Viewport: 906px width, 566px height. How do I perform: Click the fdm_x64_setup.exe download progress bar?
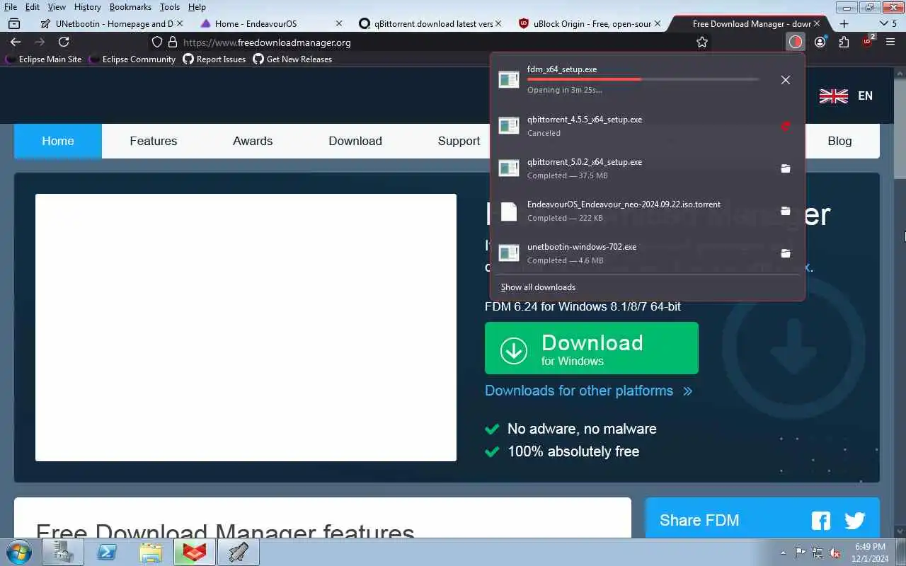[643, 79]
